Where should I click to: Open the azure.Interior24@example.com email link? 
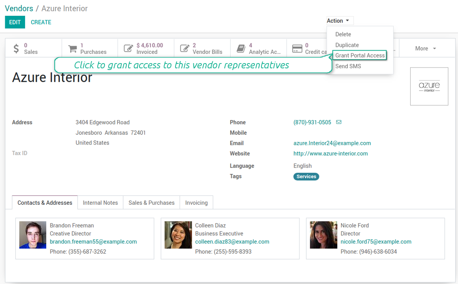pyautogui.click(x=332, y=143)
